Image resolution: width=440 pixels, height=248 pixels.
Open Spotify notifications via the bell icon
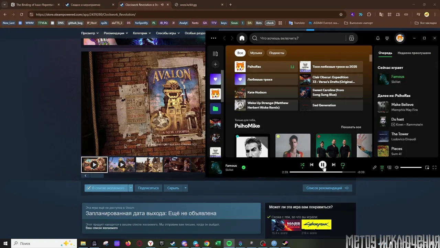pos(378,38)
